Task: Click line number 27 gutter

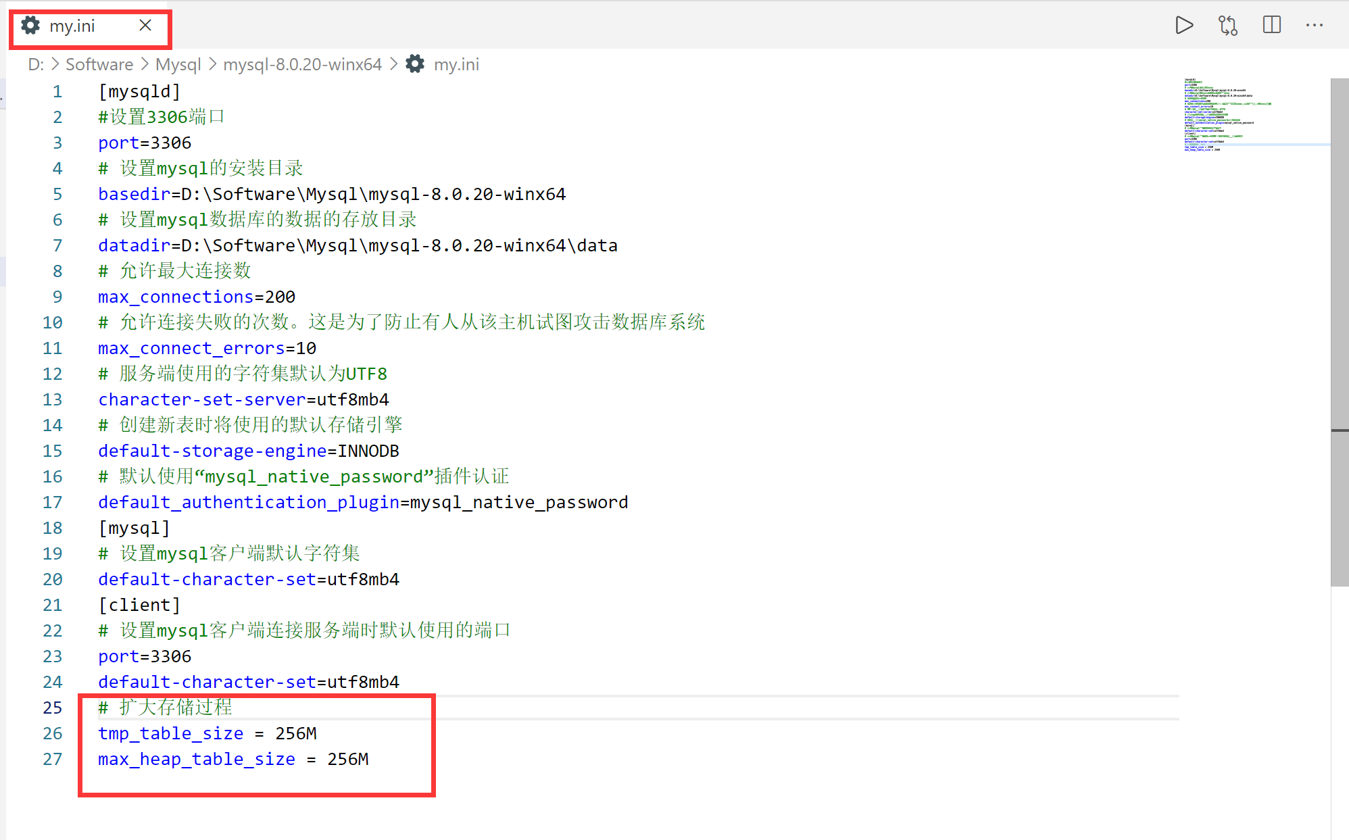Action: pyautogui.click(x=53, y=759)
